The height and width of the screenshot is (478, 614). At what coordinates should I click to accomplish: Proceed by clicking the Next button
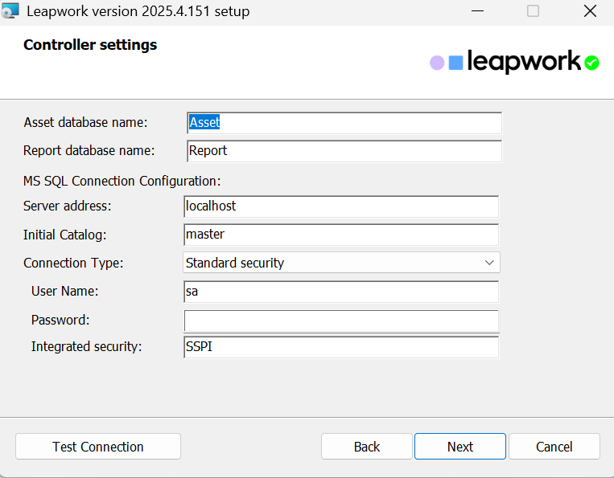click(x=460, y=447)
